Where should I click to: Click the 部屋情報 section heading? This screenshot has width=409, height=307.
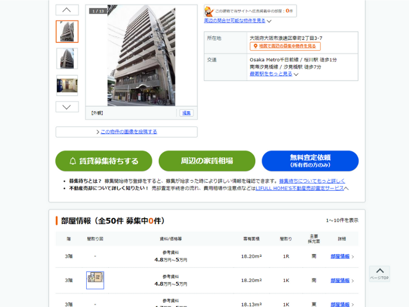pos(113,221)
